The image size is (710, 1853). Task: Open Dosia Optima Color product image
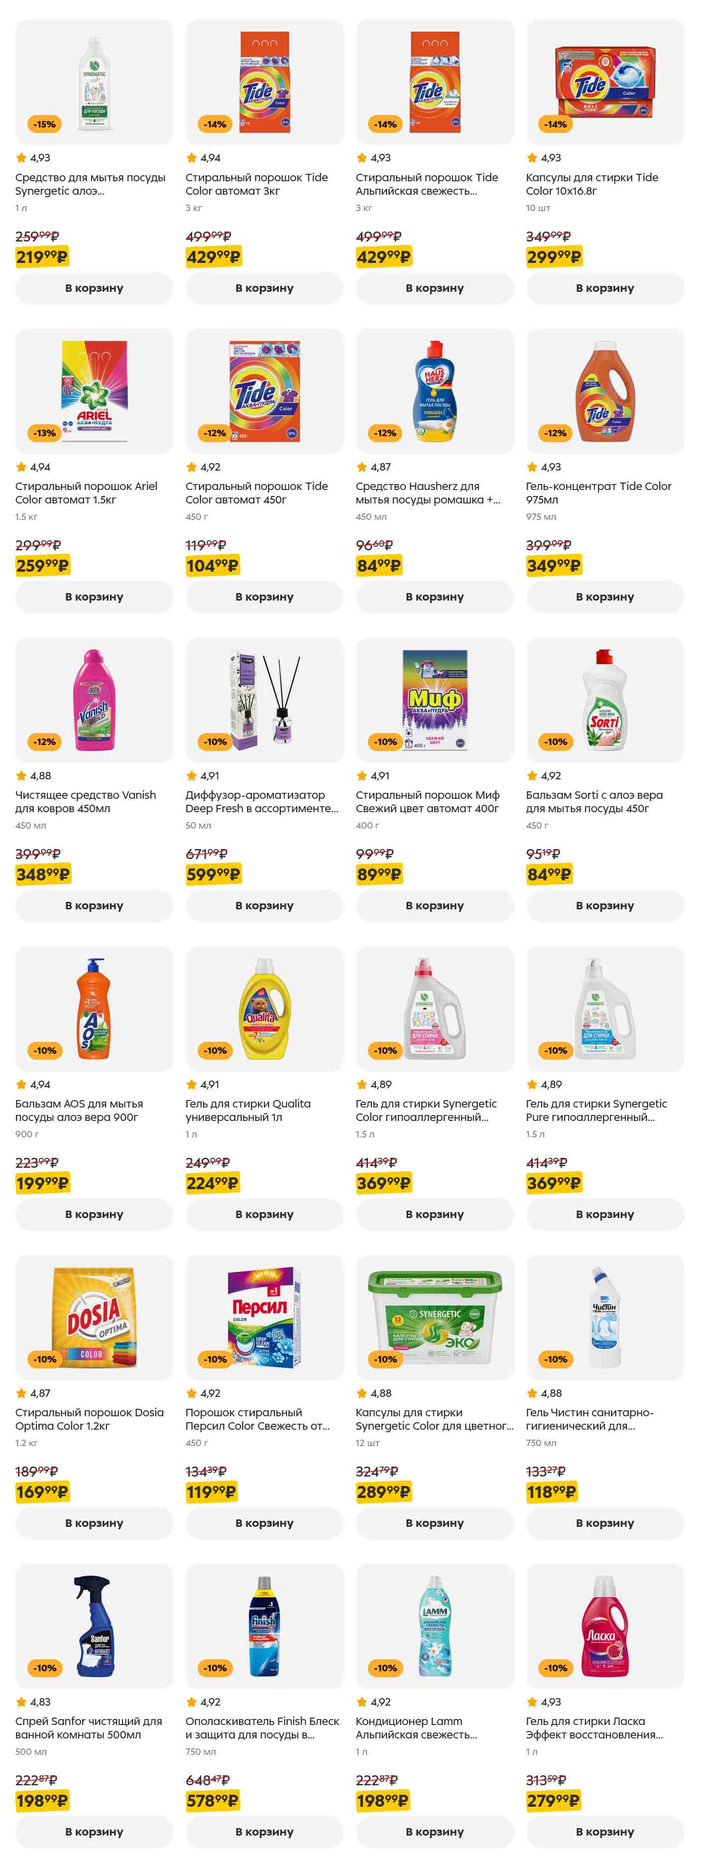point(94,1316)
